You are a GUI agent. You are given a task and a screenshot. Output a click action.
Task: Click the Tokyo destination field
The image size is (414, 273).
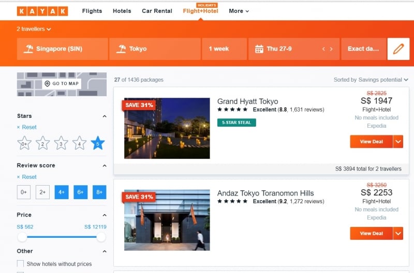pyautogui.click(x=155, y=49)
